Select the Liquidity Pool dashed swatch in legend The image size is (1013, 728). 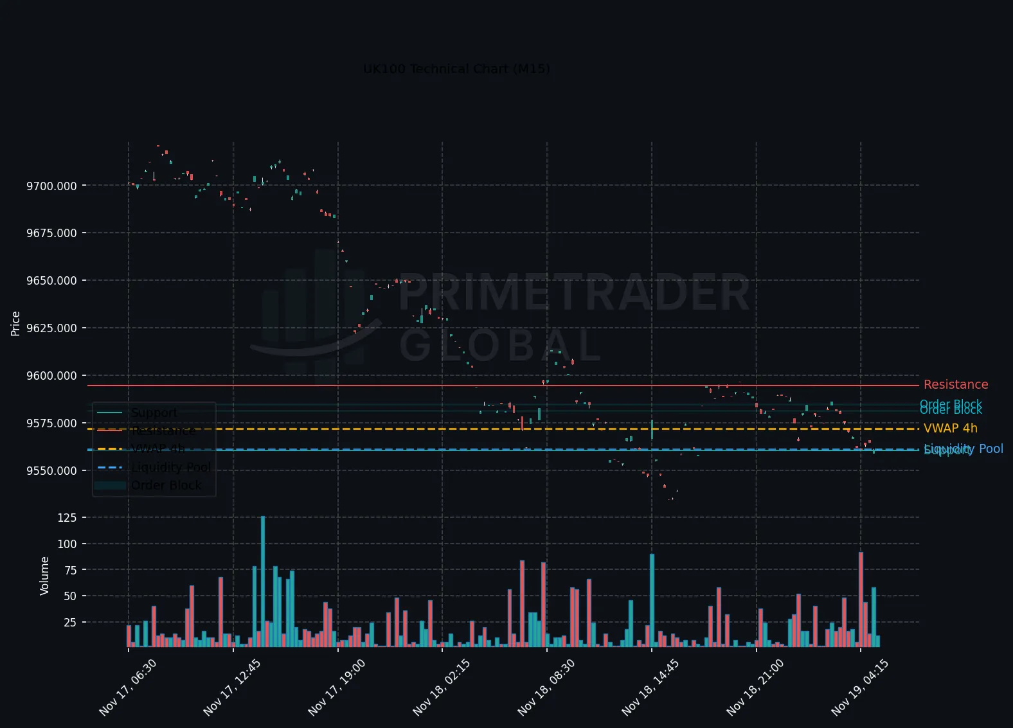point(109,467)
